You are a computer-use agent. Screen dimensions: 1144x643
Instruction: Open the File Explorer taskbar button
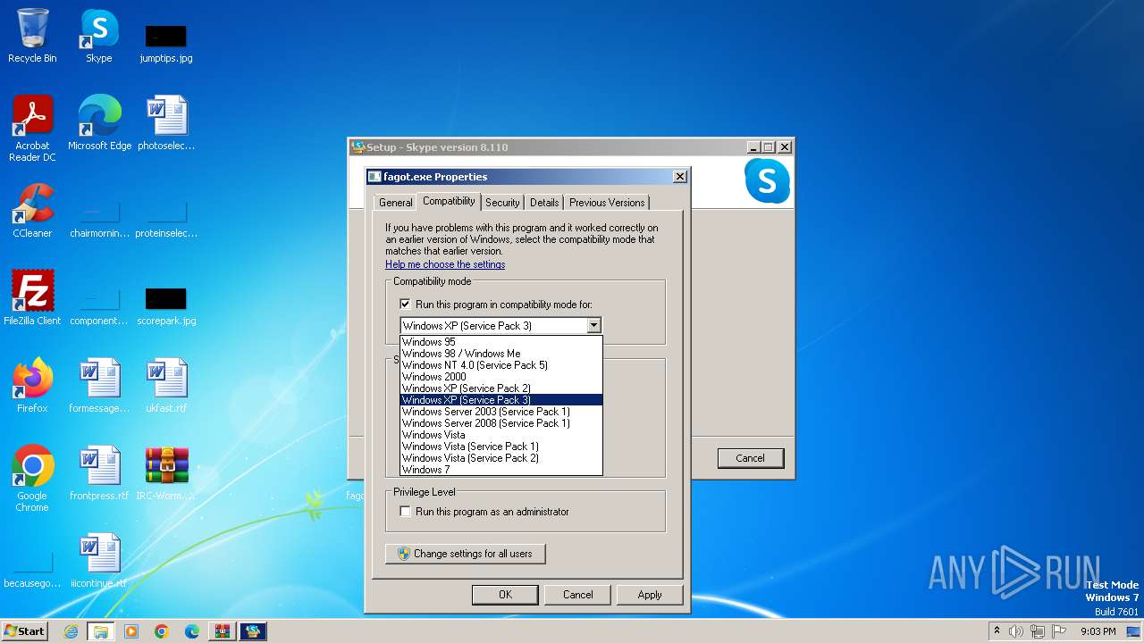coord(101,631)
